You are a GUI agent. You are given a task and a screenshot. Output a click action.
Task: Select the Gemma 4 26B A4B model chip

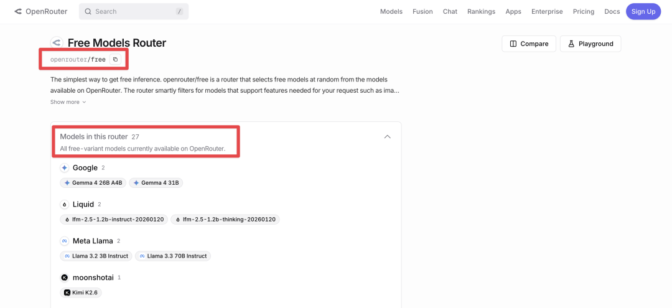point(93,183)
